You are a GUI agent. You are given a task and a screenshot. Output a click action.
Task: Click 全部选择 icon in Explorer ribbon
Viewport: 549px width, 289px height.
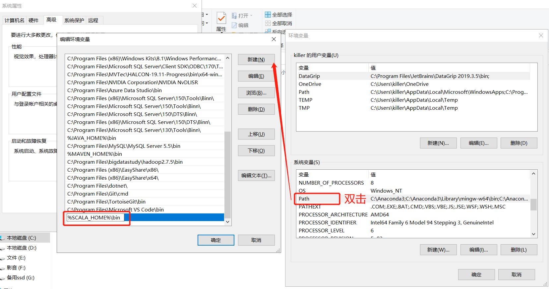pos(268,15)
